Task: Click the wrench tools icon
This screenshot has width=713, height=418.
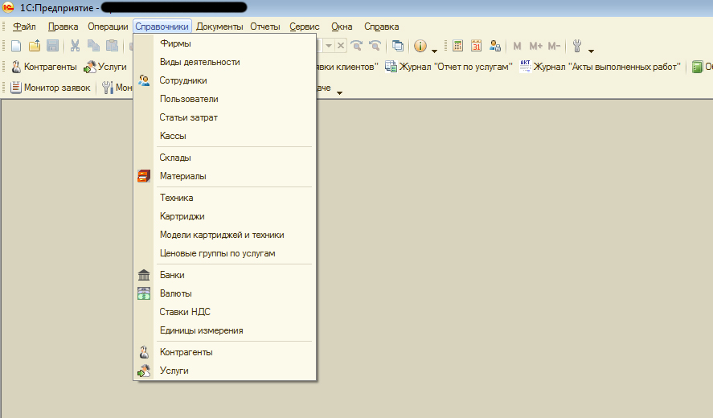Action: click(576, 47)
